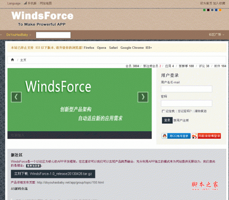Click the 会员 3804 statistic
The height and width of the screenshot is (200, 229).
132,66
